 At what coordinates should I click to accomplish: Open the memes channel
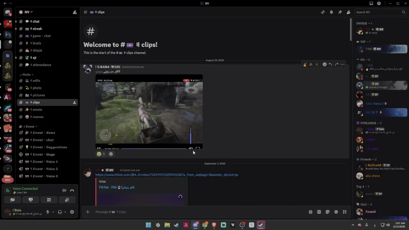pos(47,117)
